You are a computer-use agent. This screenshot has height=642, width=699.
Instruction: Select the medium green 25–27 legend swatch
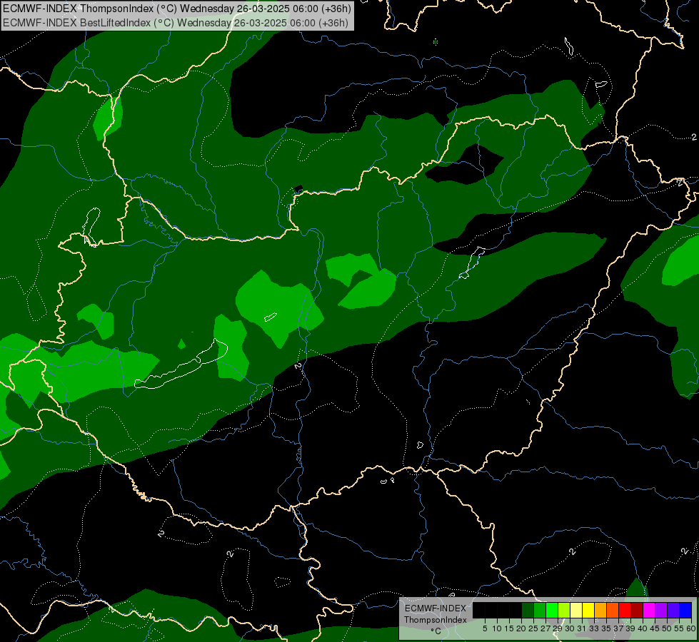[540, 611]
